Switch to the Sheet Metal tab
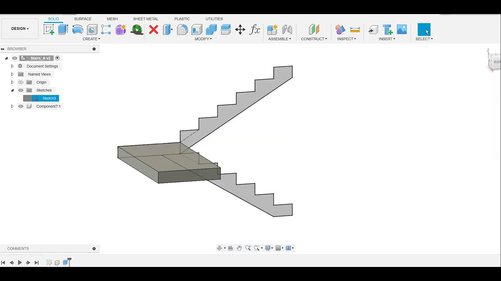 tap(146, 19)
